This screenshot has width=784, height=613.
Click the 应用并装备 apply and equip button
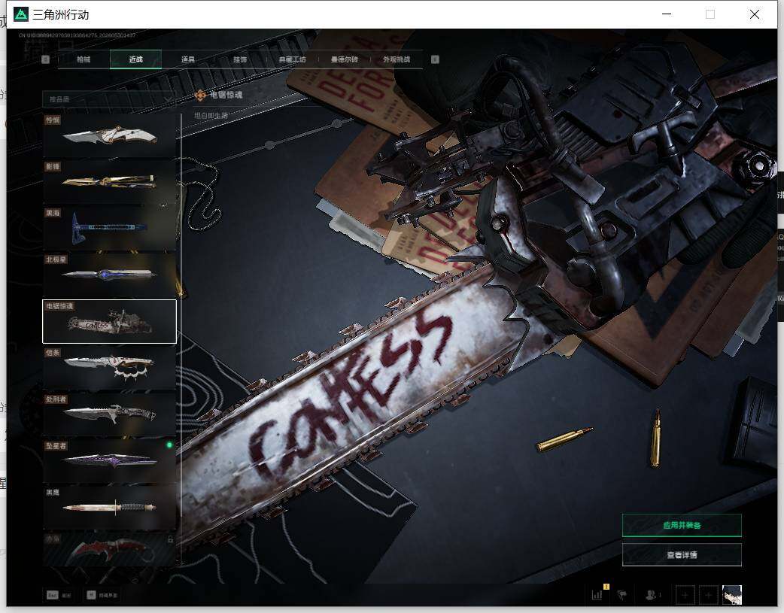coord(682,525)
